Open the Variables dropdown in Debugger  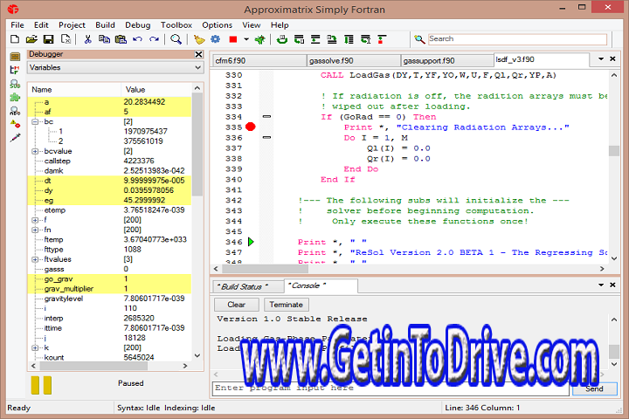(115, 68)
